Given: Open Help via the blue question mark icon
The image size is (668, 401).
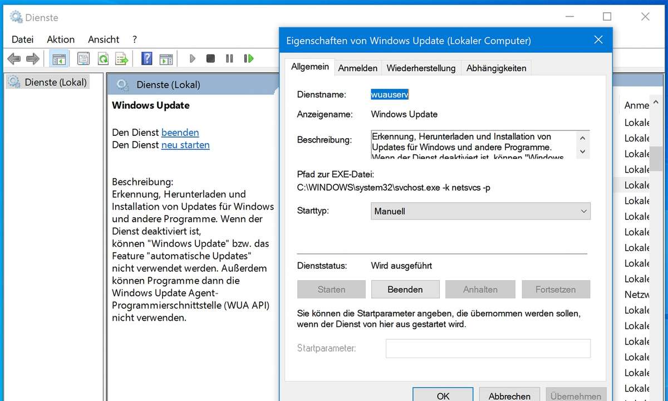Looking at the screenshot, I should (x=147, y=58).
